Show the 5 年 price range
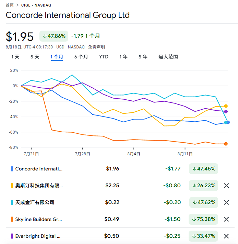Screen dimensions: 238x244 (143, 57)
